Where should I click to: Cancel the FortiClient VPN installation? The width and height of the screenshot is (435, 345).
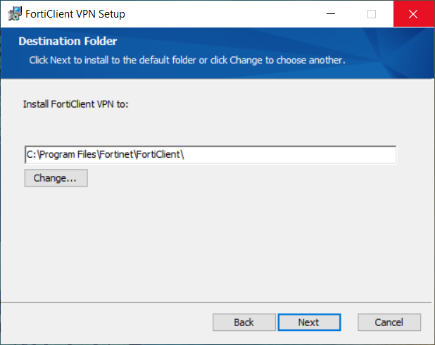(389, 322)
